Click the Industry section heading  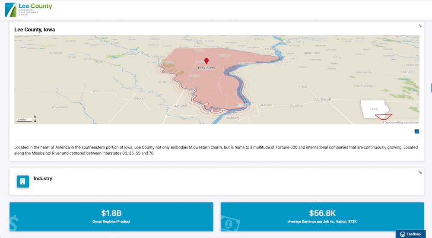(43, 178)
